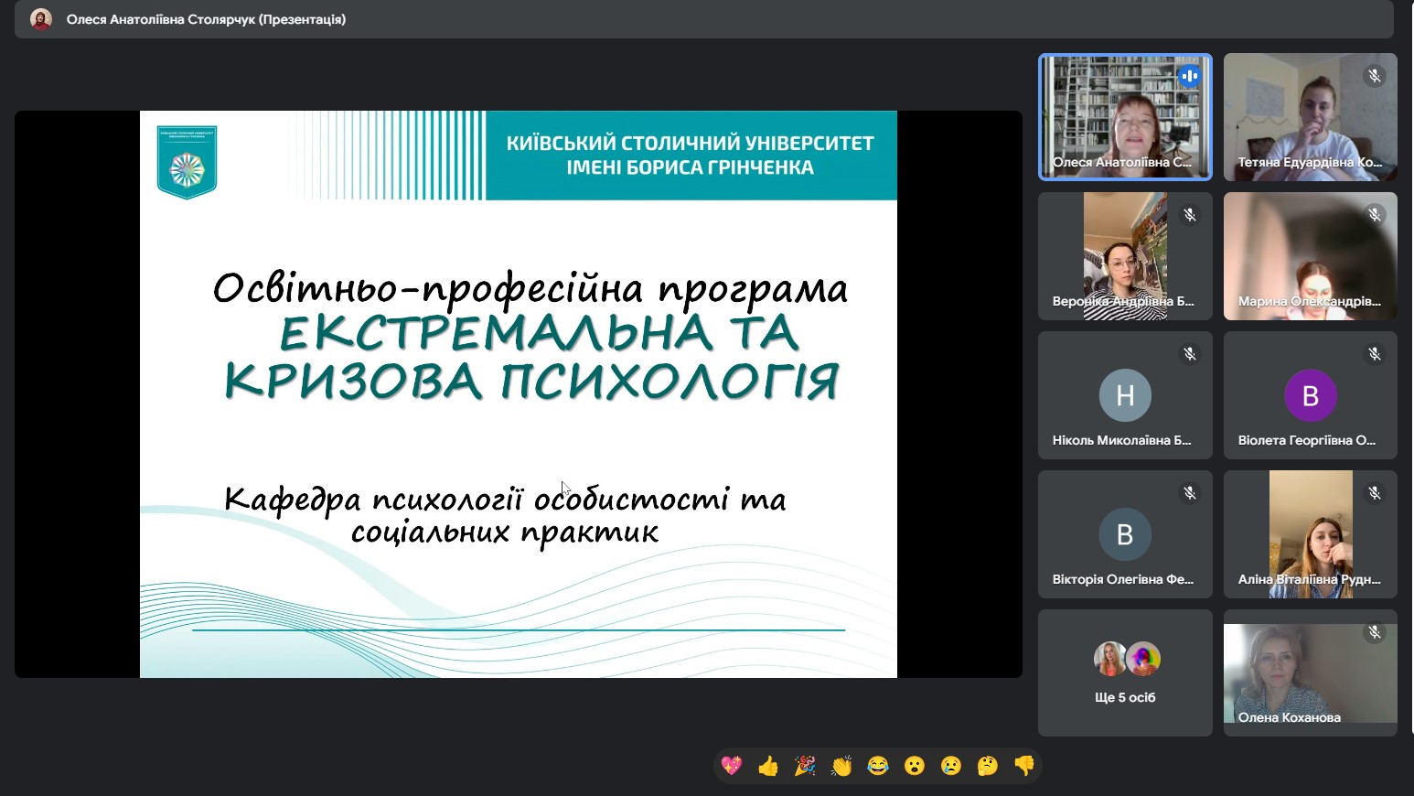Open the 'Ще 5 осіб' participants tile
This screenshot has width=1414, height=796.
[1125, 673]
